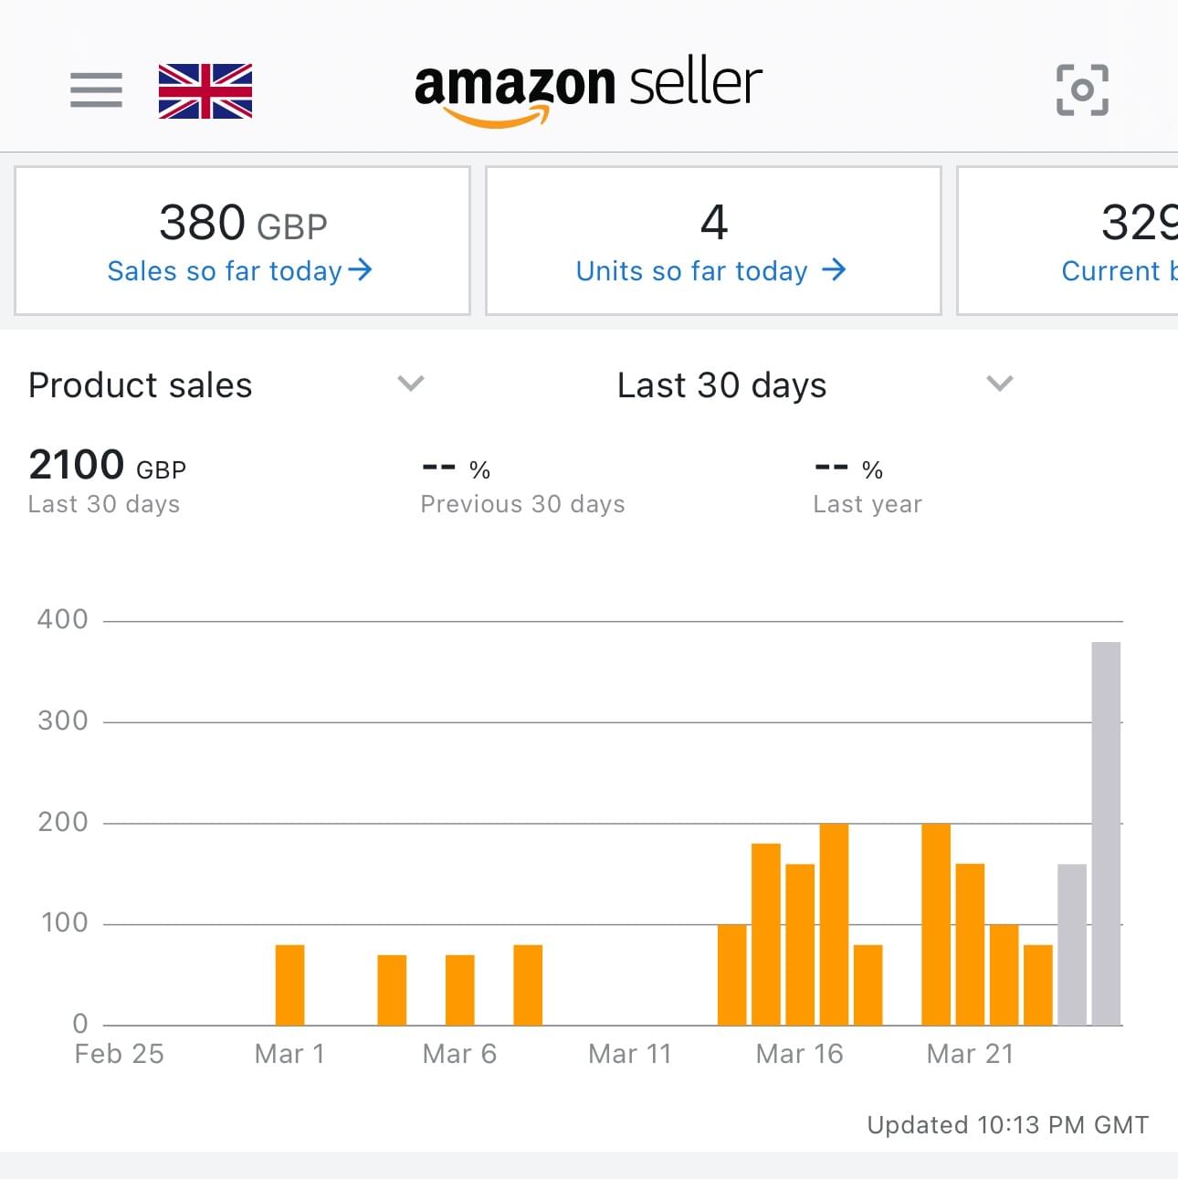Tap the UK flag marketplace icon
The image size is (1178, 1179).
[205, 91]
